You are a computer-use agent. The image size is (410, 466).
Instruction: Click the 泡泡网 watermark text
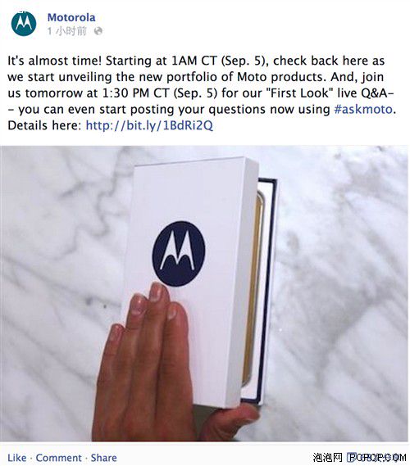(327, 458)
